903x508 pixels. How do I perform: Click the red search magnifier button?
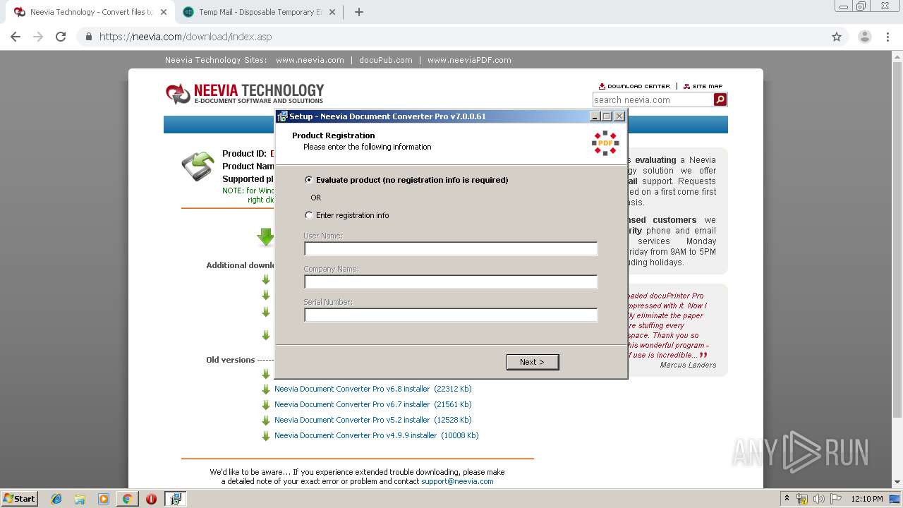coord(720,100)
